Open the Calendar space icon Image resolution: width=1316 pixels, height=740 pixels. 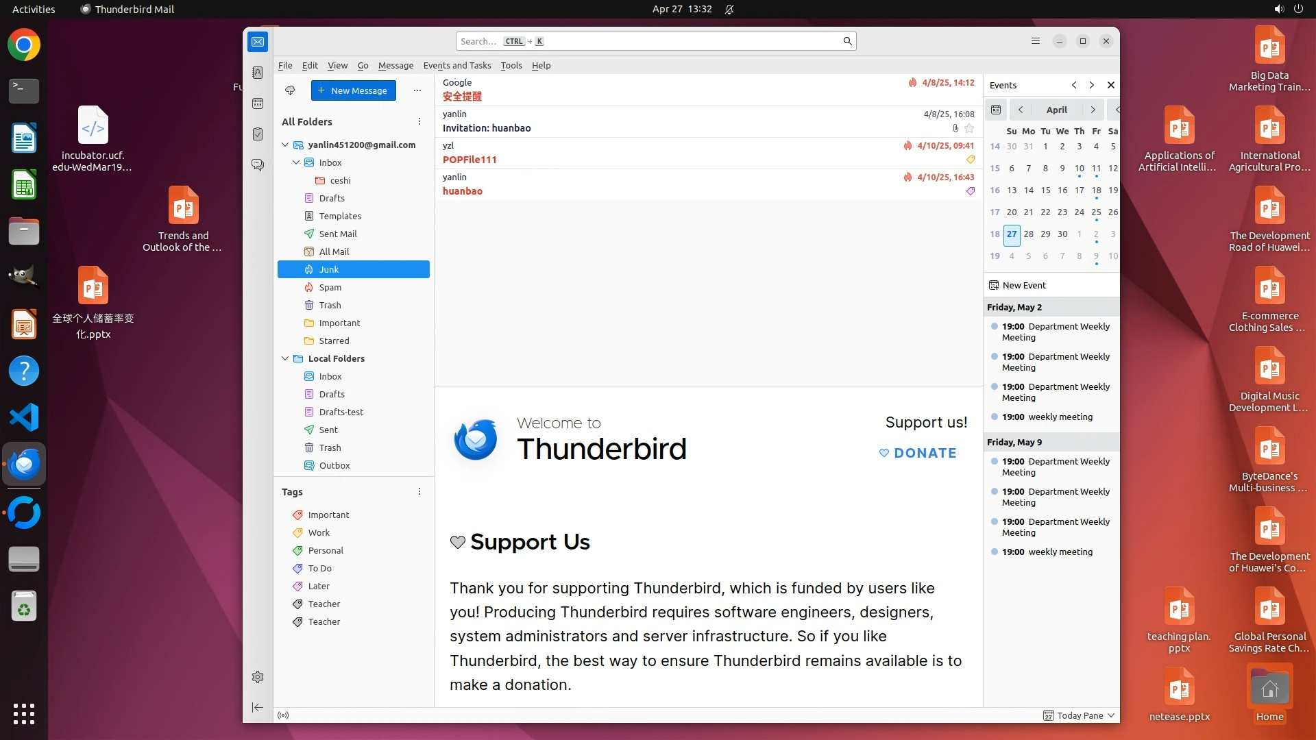[258, 103]
